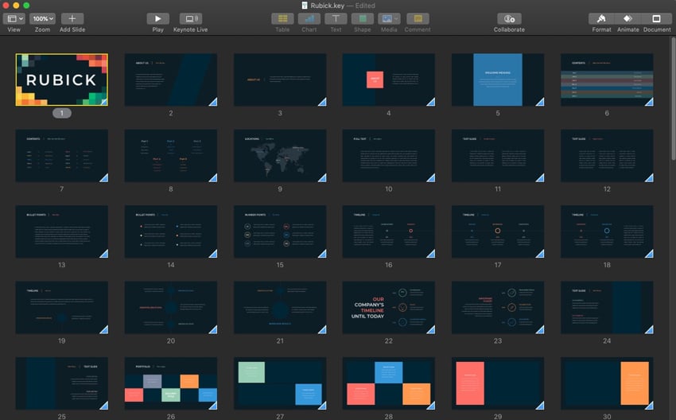Toggle the Document inspector panel
The width and height of the screenshot is (676, 420).
point(656,18)
